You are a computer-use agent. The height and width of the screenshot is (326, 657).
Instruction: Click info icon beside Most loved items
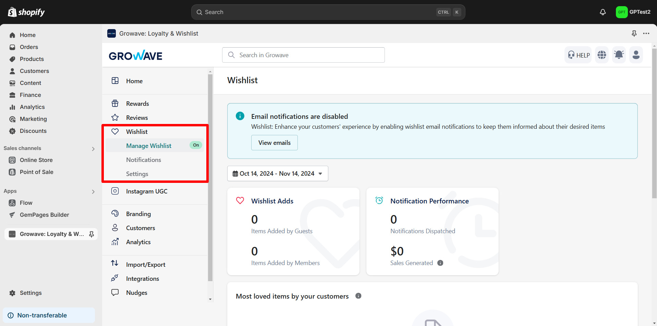pyautogui.click(x=358, y=296)
